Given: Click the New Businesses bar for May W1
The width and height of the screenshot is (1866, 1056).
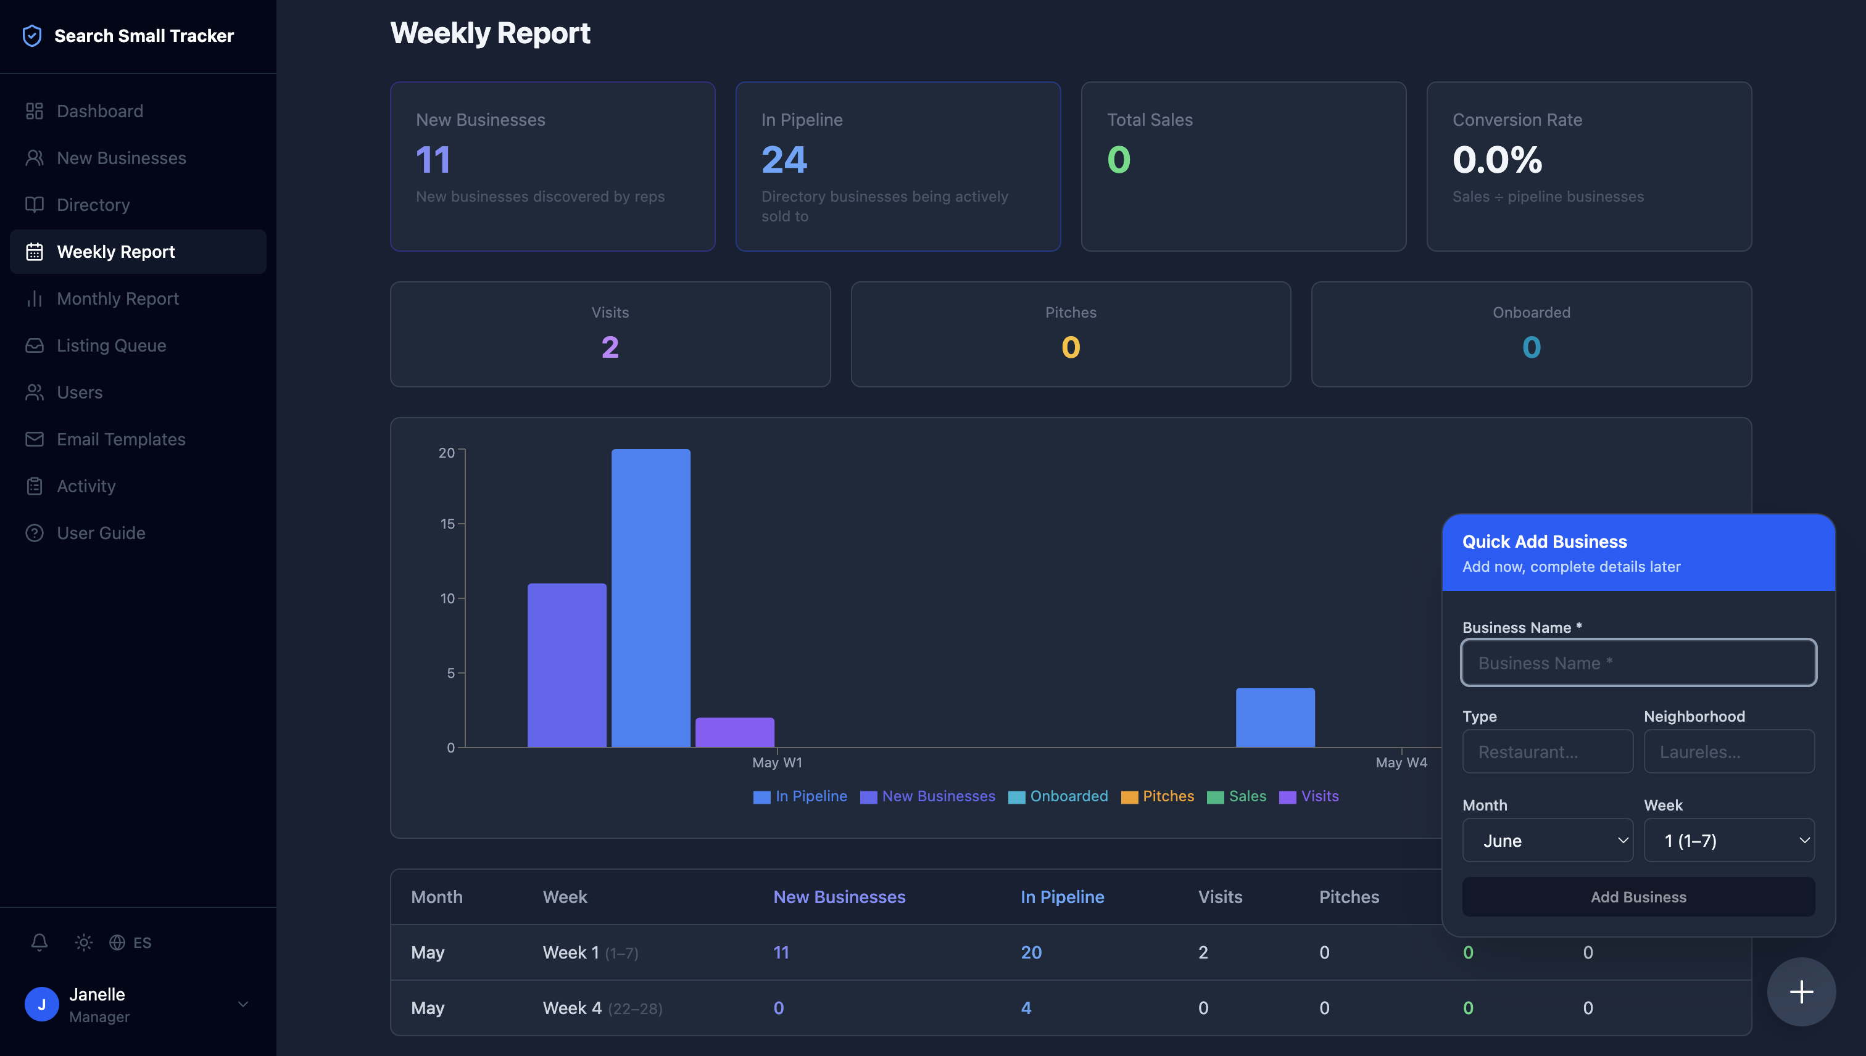Looking at the screenshot, I should 566,665.
